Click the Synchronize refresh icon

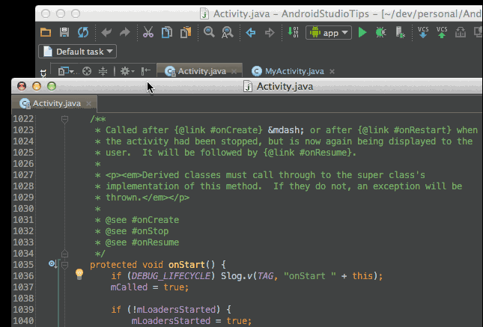[83, 32]
